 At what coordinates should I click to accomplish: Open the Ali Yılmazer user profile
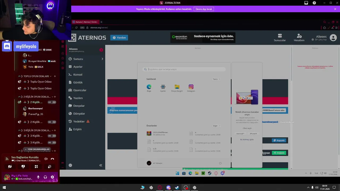click(x=155, y=163)
